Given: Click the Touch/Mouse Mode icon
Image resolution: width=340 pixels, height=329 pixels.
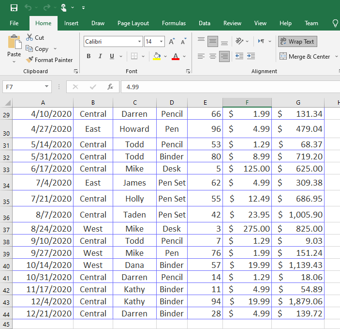Looking at the screenshot, I should tap(64, 8).
